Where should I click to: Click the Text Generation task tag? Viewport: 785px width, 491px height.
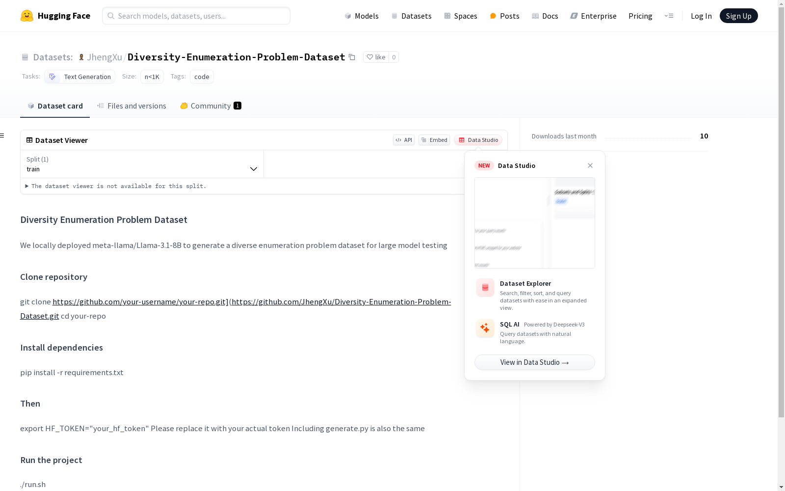click(x=79, y=77)
